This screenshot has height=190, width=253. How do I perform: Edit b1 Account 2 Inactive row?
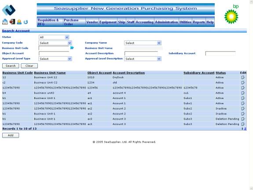click(x=243, y=114)
